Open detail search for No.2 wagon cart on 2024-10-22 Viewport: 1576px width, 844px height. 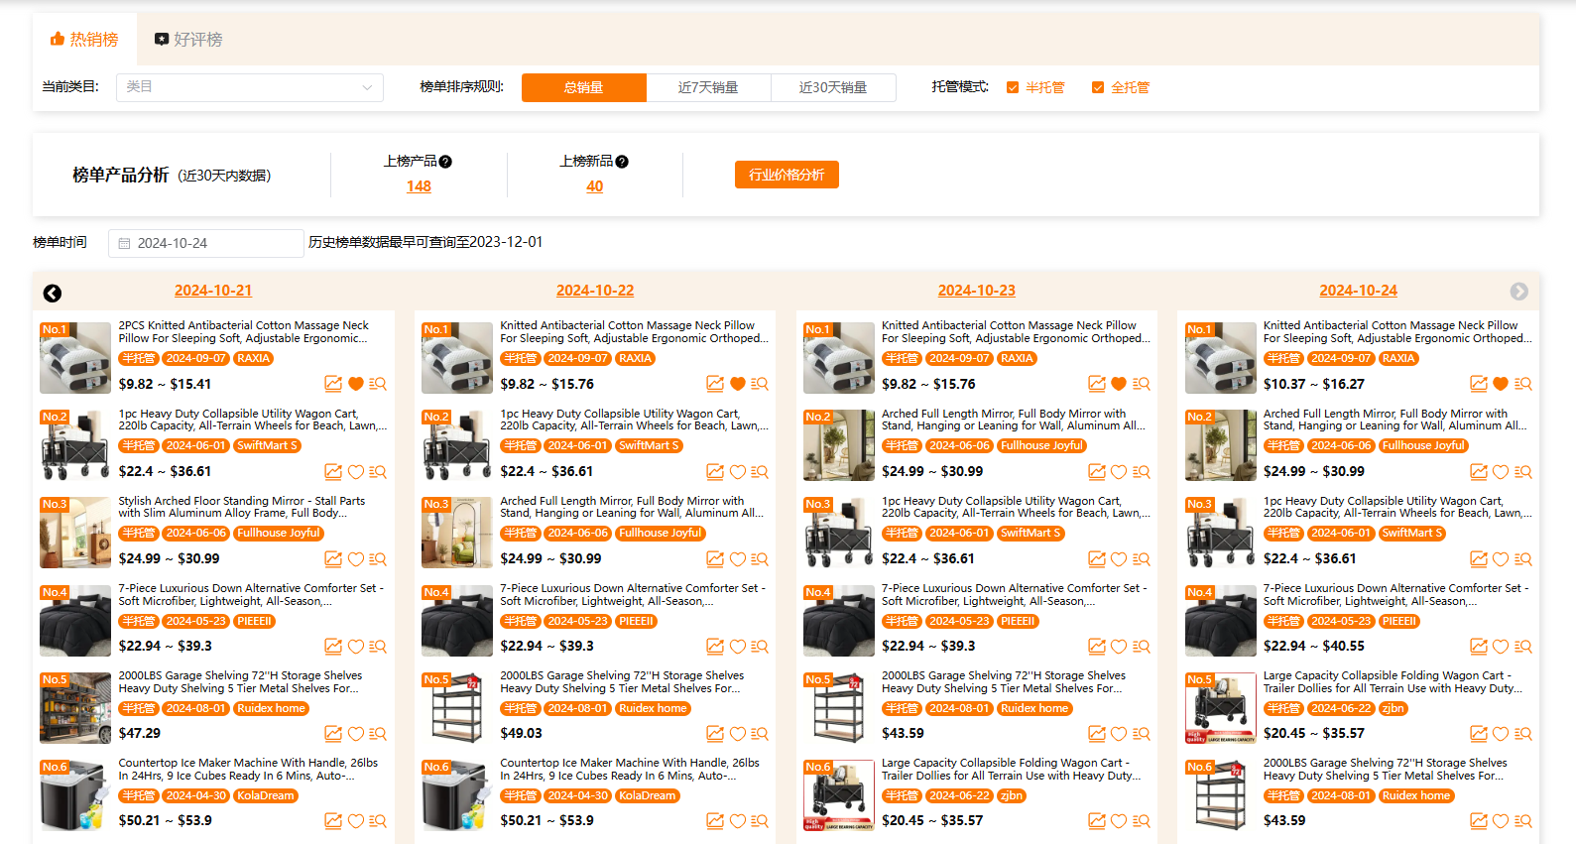coord(760,472)
